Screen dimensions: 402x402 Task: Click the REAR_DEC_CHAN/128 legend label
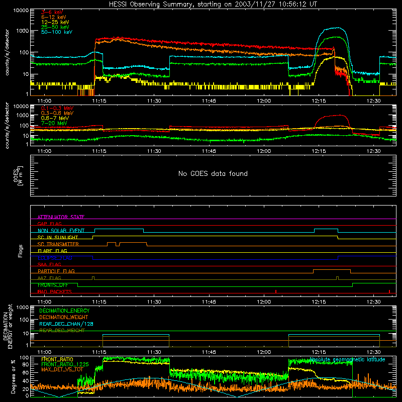point(66,324)
